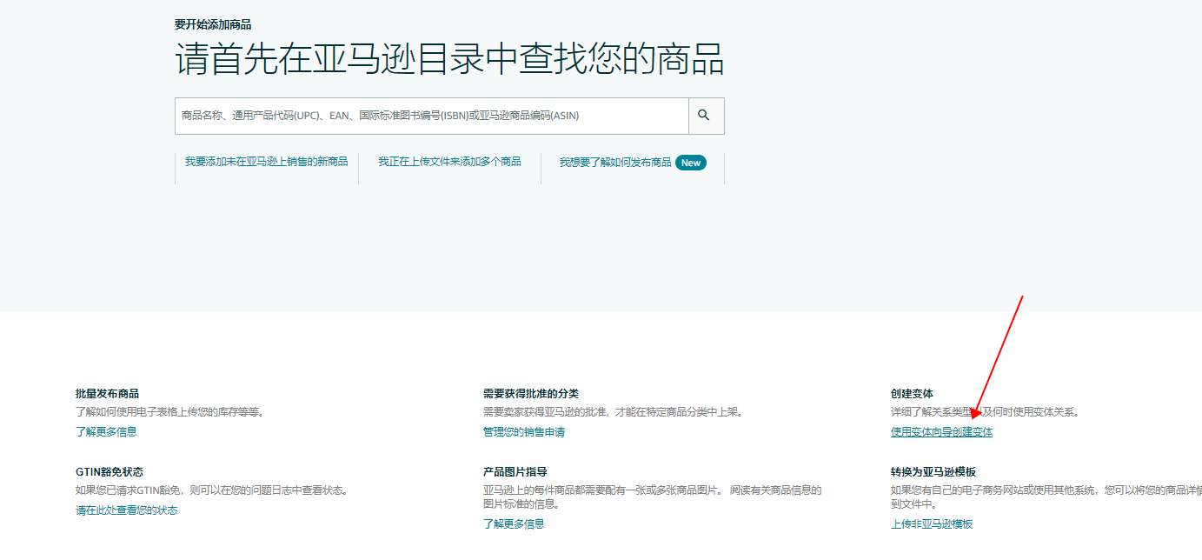Image resolution: width=1202 pixels, height=560 pixels.
Task: Focus the product name or ASIN search field
Action: pyautogui.click(x=432, y=116)
